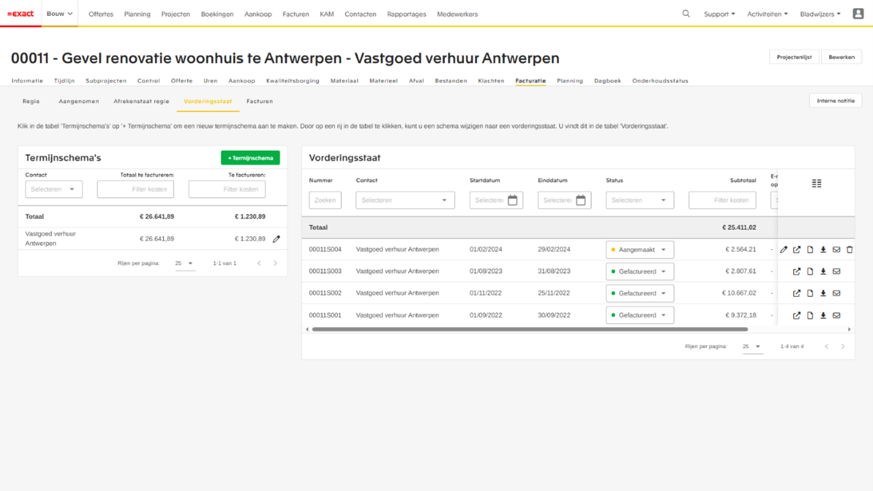Expand the Contact filter in Termijnschema's
The image size is (873, 491).
(54, 189)
